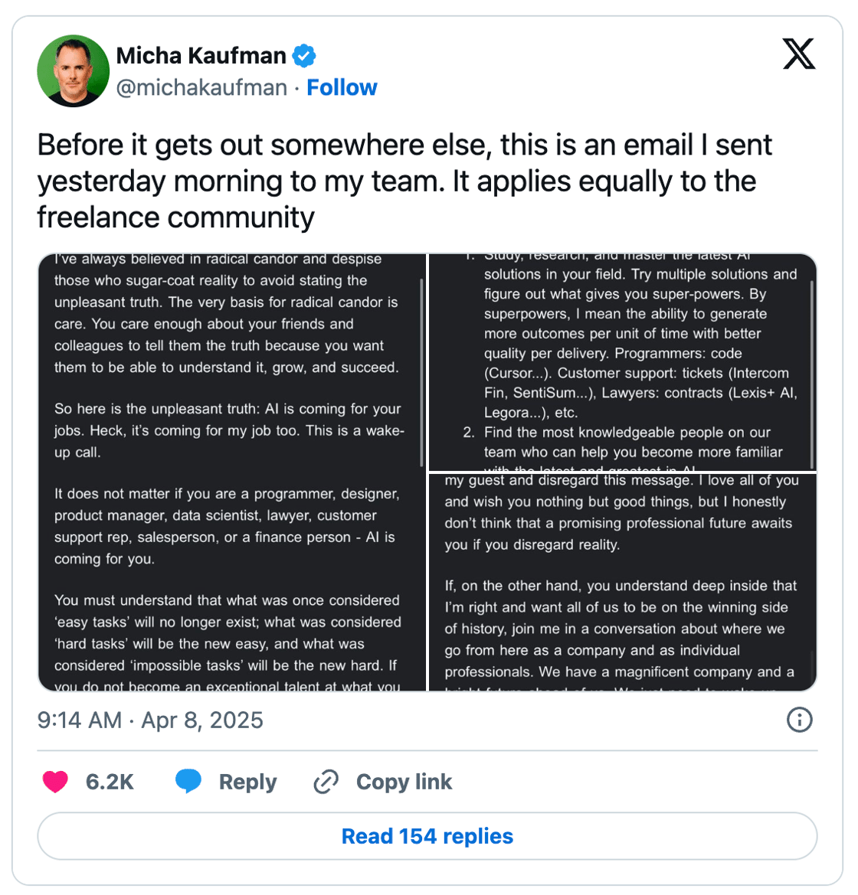Like the tweet with heart icon
Viewport: 858px width, 895px height.
(x=55, y=782)
